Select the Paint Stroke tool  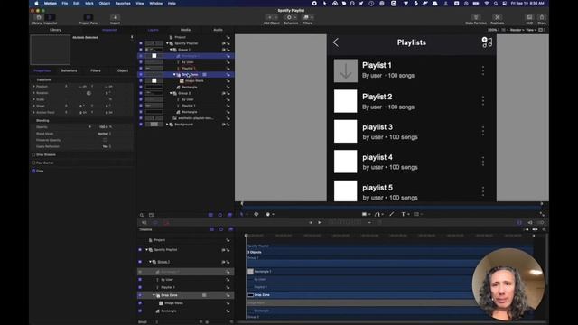coord(391,214)
